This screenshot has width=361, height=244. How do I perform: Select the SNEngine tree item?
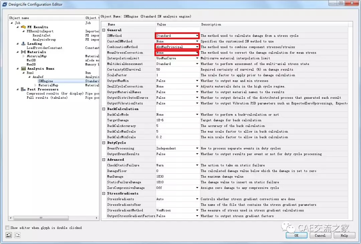(x=45, y=81)
